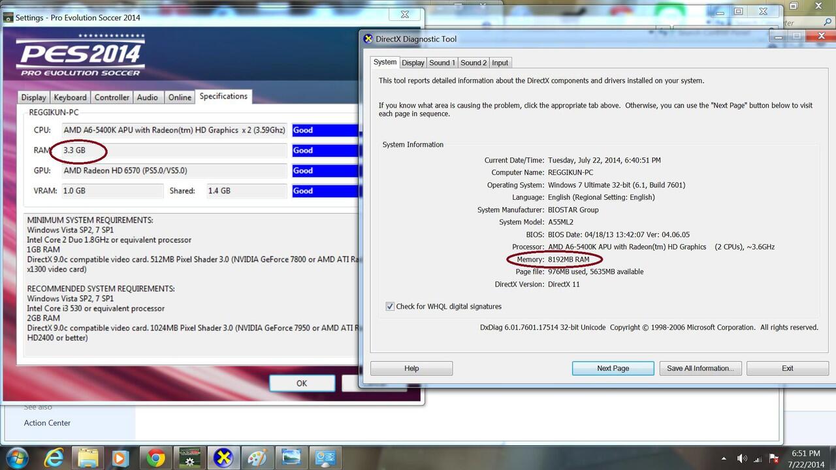Screen dimensions: 836x470
Task: Open the Keyboard tab in PES Settings
Action: 70,97
